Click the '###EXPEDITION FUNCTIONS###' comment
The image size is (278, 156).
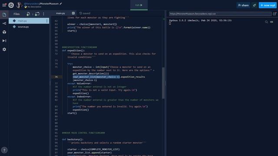click(79, 47)
